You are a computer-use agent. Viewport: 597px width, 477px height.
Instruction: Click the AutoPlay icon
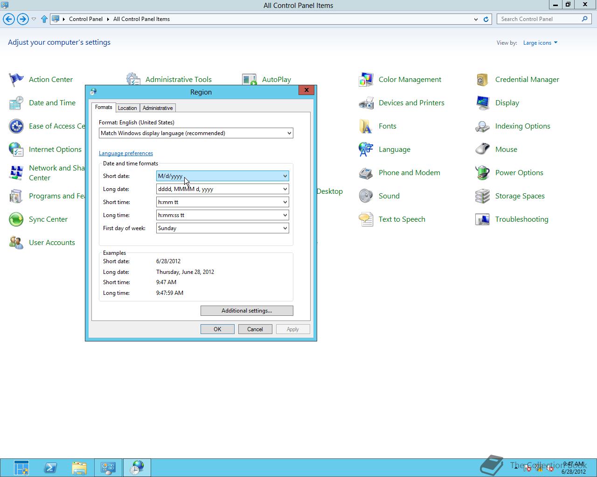coord(250,79)
